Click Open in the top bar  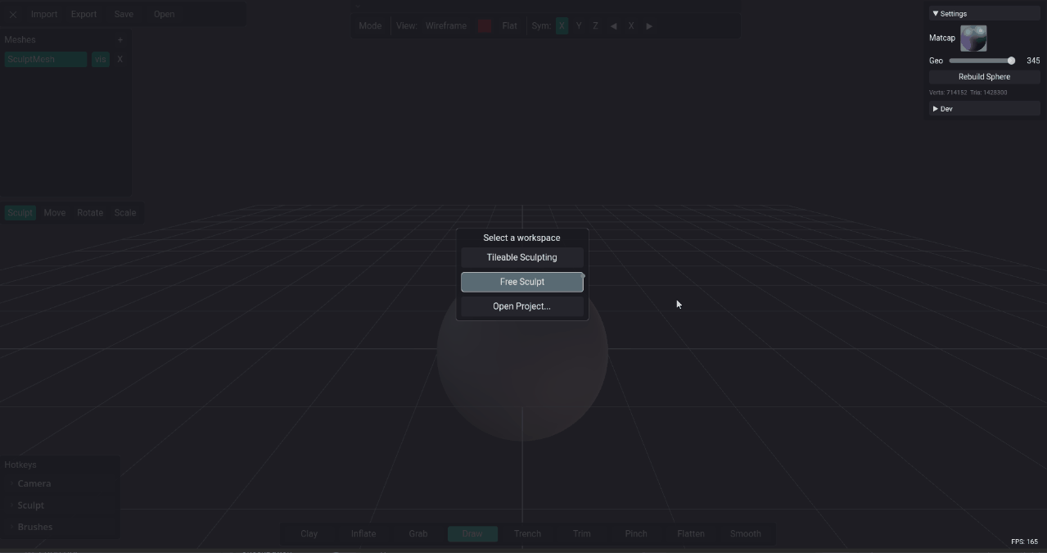point(164,14)
